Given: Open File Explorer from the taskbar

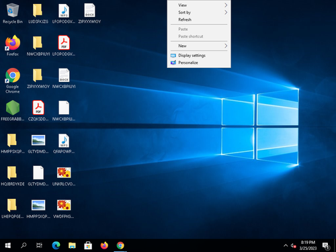Looking at the screenshot, I should (x=72, y=245).
